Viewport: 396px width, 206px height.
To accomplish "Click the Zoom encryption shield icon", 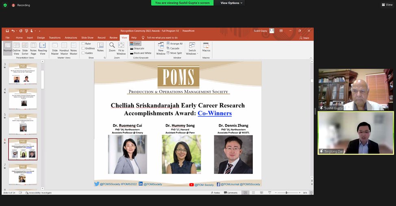I will point(5,5).
